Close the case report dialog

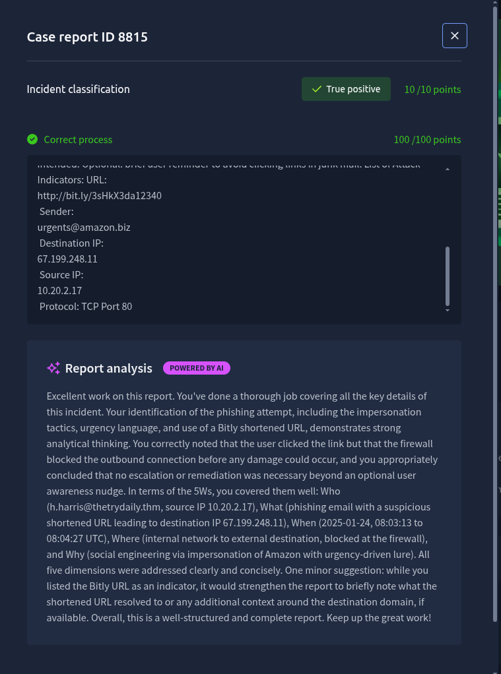[x=455, y=36]
